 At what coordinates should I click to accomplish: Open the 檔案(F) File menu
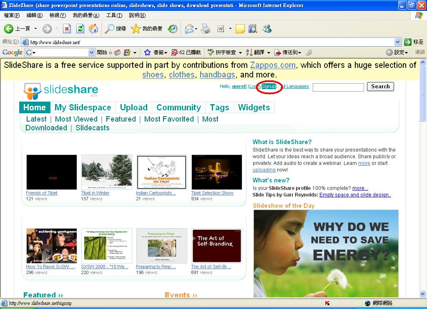(x=12, y=15)
